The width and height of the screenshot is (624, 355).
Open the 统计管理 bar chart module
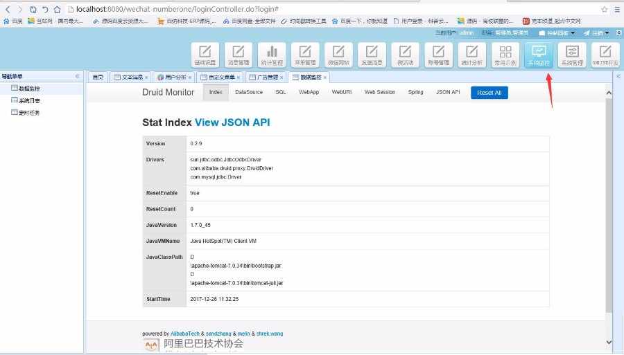pos(272,55)
